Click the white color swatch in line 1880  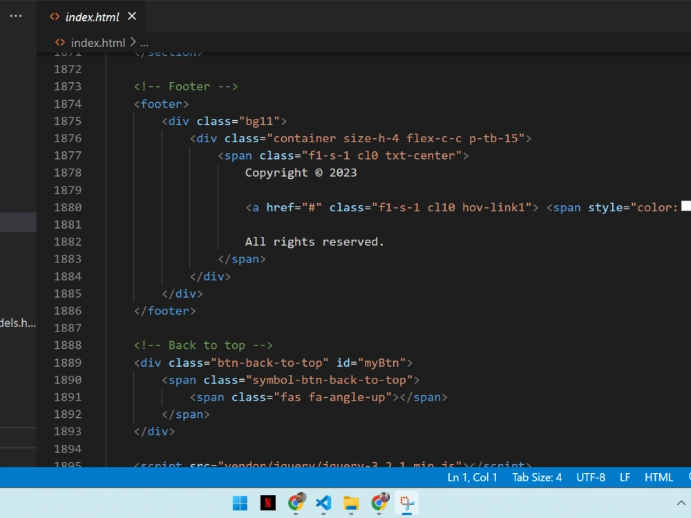click(686, 206)
